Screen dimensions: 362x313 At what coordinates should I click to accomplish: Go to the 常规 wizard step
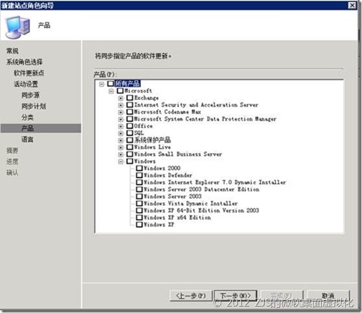pyautogui.click(x=12, y=51)
